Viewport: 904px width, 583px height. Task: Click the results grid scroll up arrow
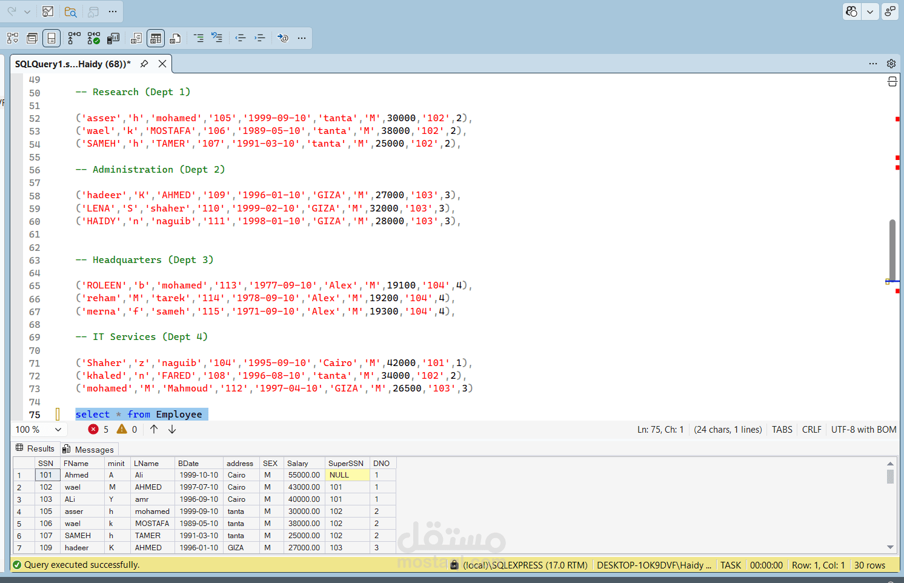890,464
